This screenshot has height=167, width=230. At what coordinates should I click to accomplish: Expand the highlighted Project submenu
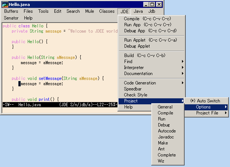151,101
